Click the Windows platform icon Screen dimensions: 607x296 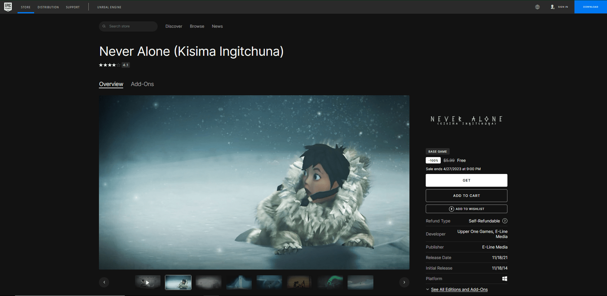click(x=505, y=279)
